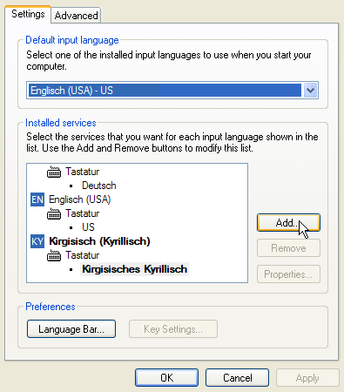Viewport: 344px width, 392px height.
Task: Click the Remove button
Action: tap(288, 248)
